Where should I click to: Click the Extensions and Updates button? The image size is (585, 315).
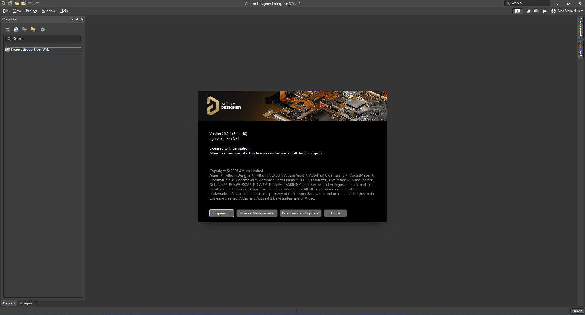point(301,213)
